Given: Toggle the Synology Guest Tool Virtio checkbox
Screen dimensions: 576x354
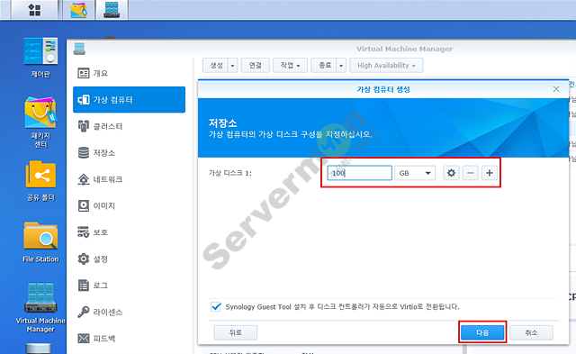Looking at the screenshot, I should pyautogui.click(x=216, y=306).
